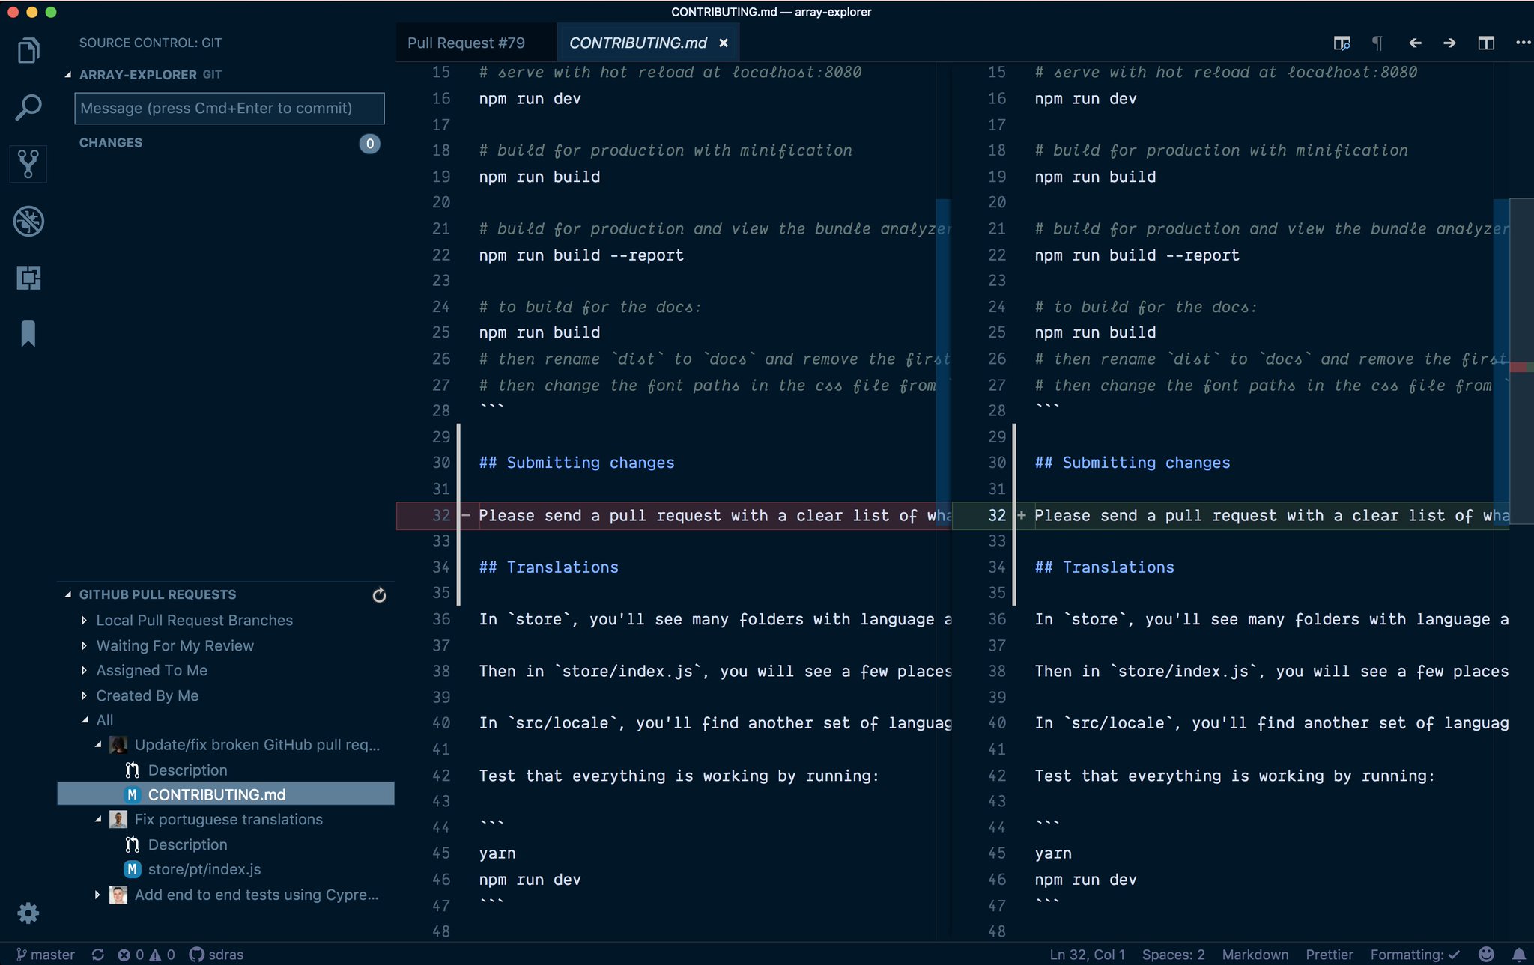This screenshot has height=965, width=1534.
Task: Toggle whitespace rendering pilcrow icon
Action: 1377,43
